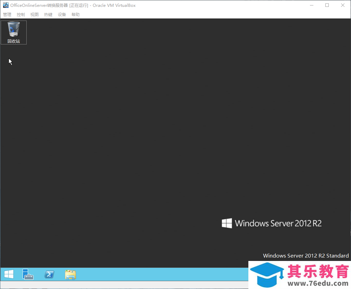Viewport: 351px width, 289px height.
Task: Open the 管理 menu
Action: pyautogui.click(x=7, y=15)
